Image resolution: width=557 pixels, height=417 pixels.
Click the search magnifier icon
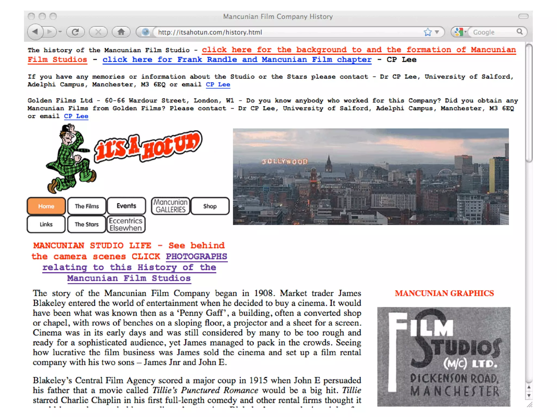pos(520,32)
